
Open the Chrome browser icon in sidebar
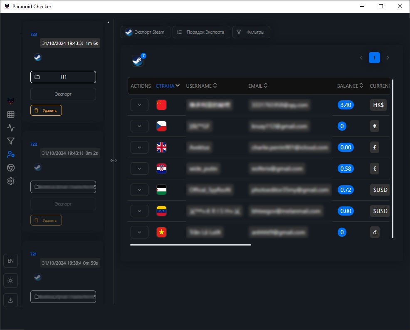[x=11, y=168]
